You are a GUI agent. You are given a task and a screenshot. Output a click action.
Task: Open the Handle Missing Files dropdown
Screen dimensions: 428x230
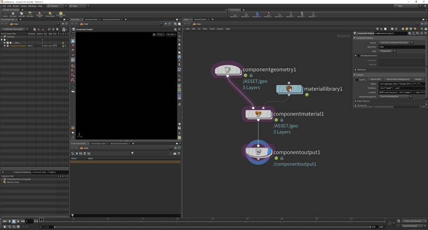396,96
